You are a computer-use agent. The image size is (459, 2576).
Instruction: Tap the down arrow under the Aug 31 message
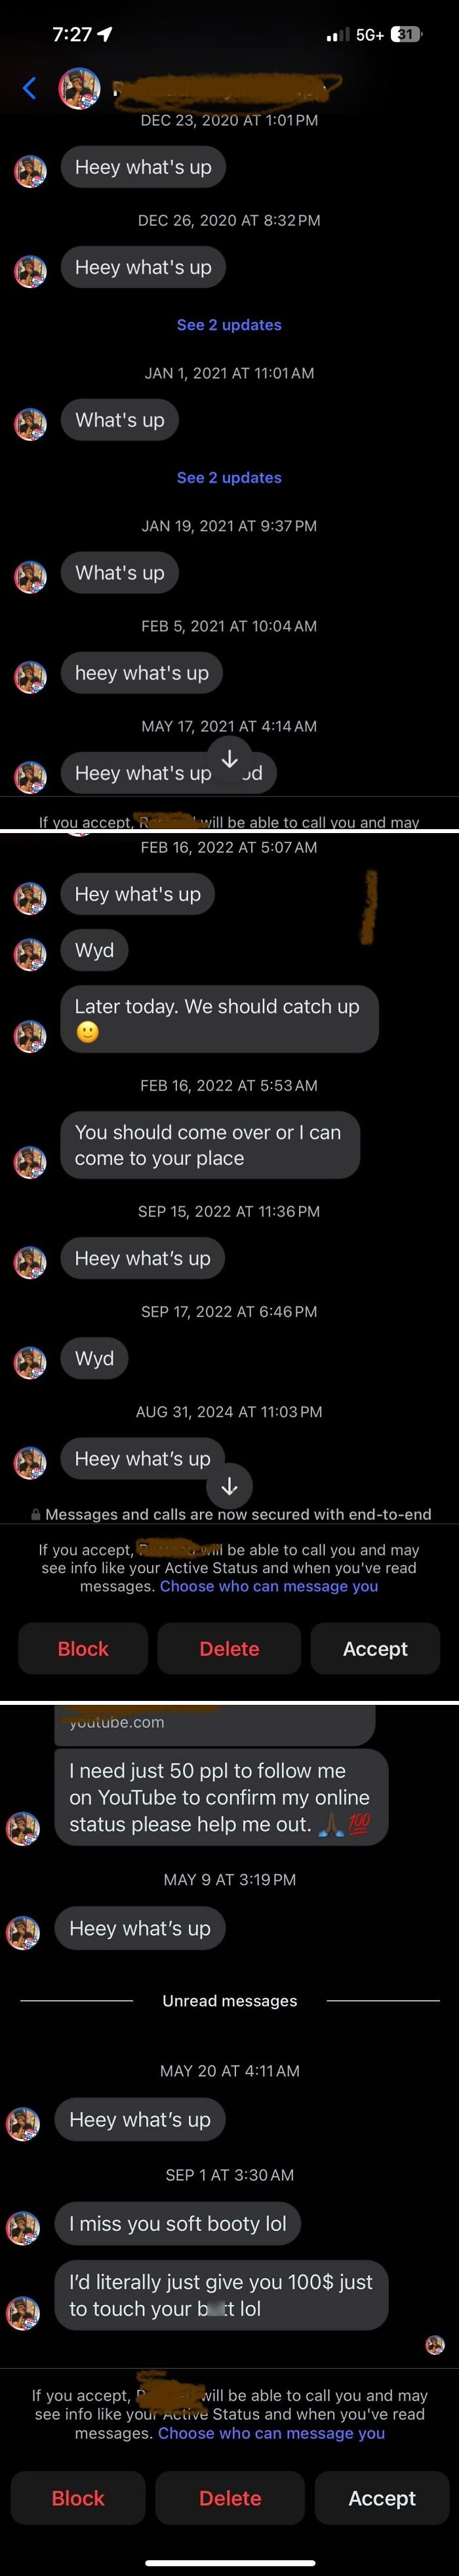tap(229, 1486)
